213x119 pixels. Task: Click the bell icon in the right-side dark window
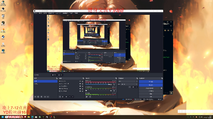[x=171, y=26]
